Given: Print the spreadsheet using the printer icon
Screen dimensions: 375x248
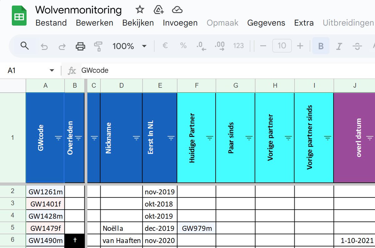Looking at the screenshot, I should coord(80,47).
